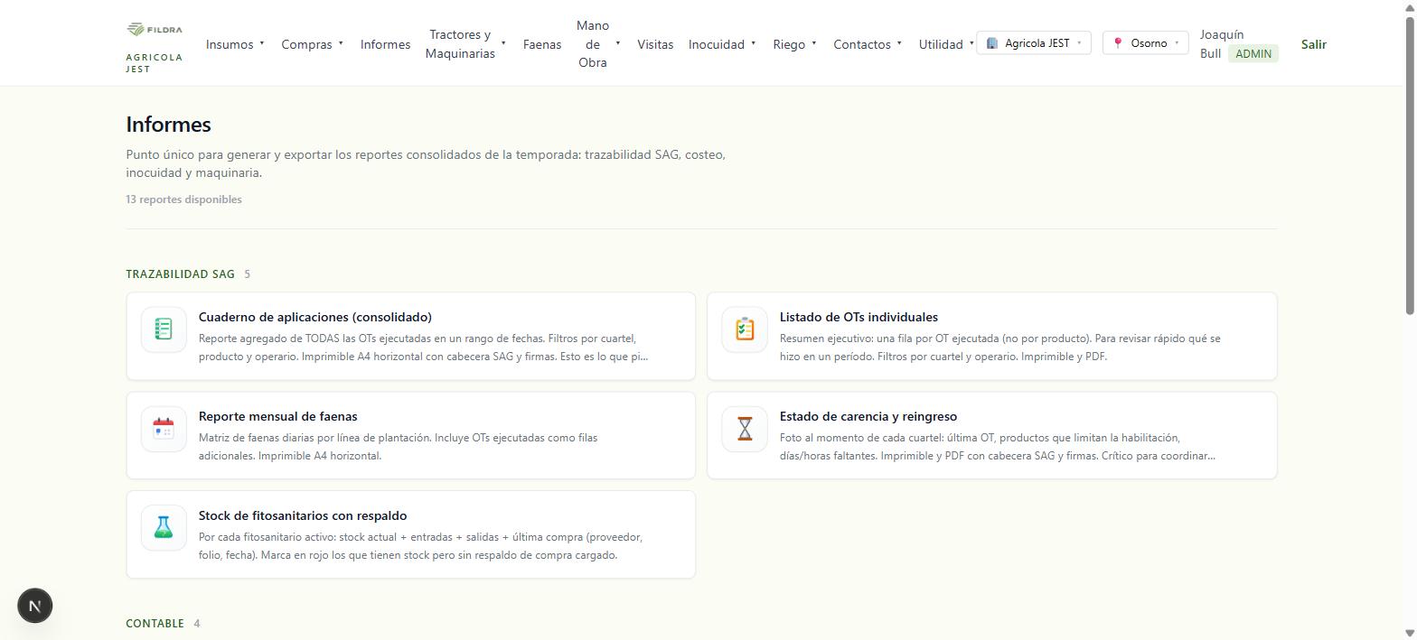Click the Estado de carencia hourglass icon
This screenshot has width=1417, height=640.
pyautogui.click(x=745, y=429)
